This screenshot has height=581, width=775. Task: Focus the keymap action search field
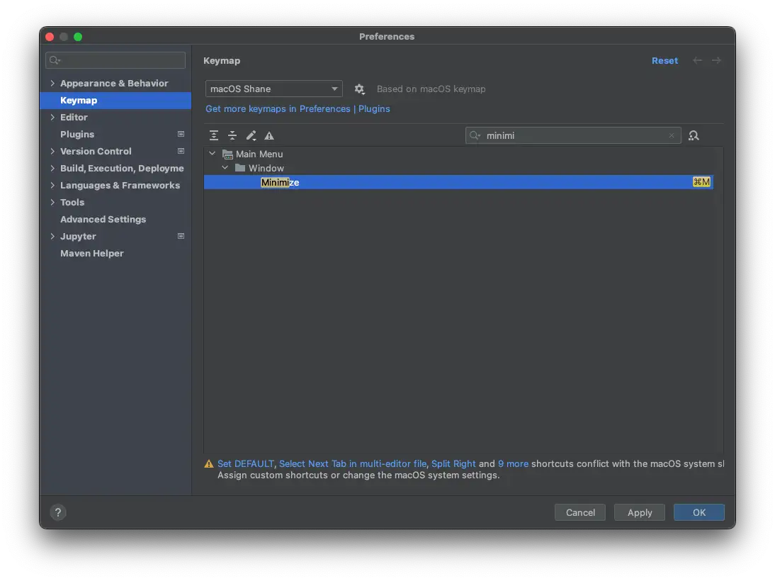tap(573, 135)
